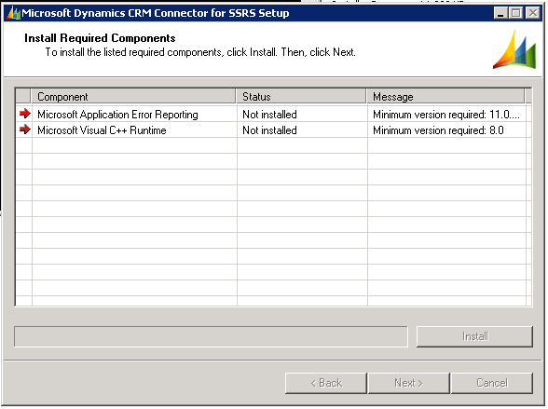The width and height of the screenshot is (548, 409).
Task: Sort by the Status column header
Action: point(302,96)
